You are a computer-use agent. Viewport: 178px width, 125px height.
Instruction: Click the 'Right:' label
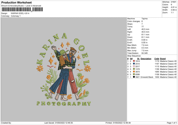(x=130, y=32)
